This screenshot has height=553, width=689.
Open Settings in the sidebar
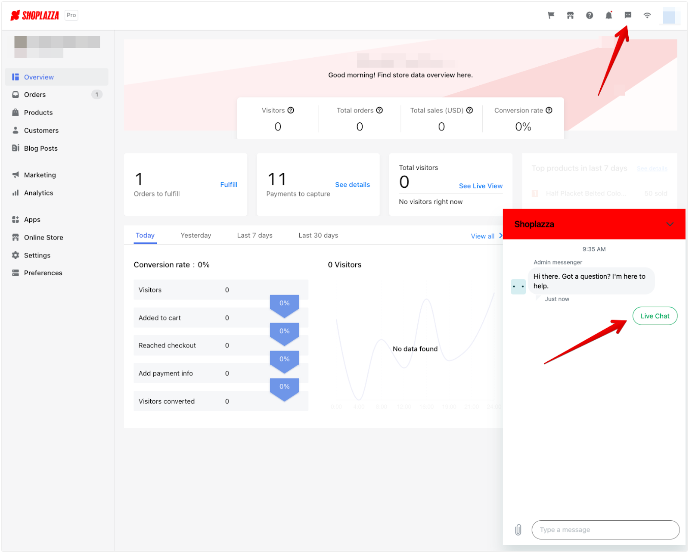tap(57, 255)
